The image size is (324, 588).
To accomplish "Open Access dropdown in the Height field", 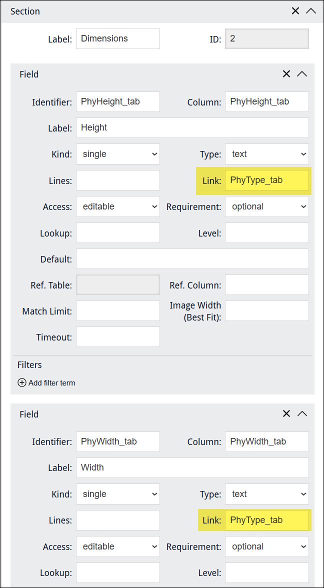I will pos(118,206).
